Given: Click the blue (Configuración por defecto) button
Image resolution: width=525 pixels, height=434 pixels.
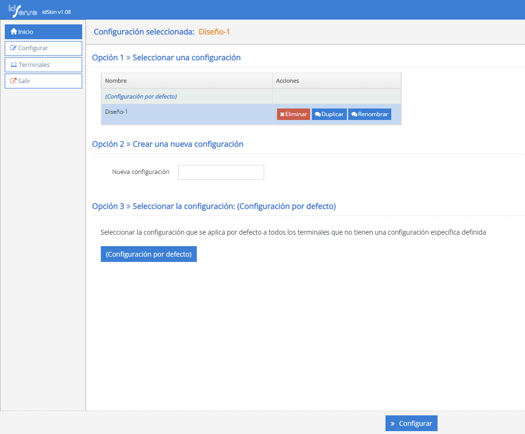Looking at the screenshot, I should [x=149, y=254].
